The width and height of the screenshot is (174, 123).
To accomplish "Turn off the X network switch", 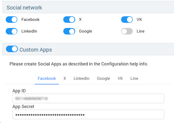I will tap(69, 20).
